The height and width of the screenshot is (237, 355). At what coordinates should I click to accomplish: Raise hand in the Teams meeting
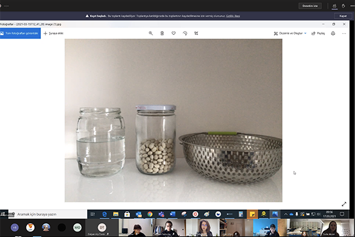point(344,6)
